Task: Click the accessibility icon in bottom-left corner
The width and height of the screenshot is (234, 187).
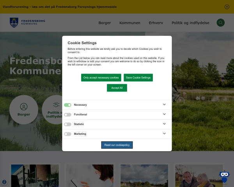Action: 4,182
